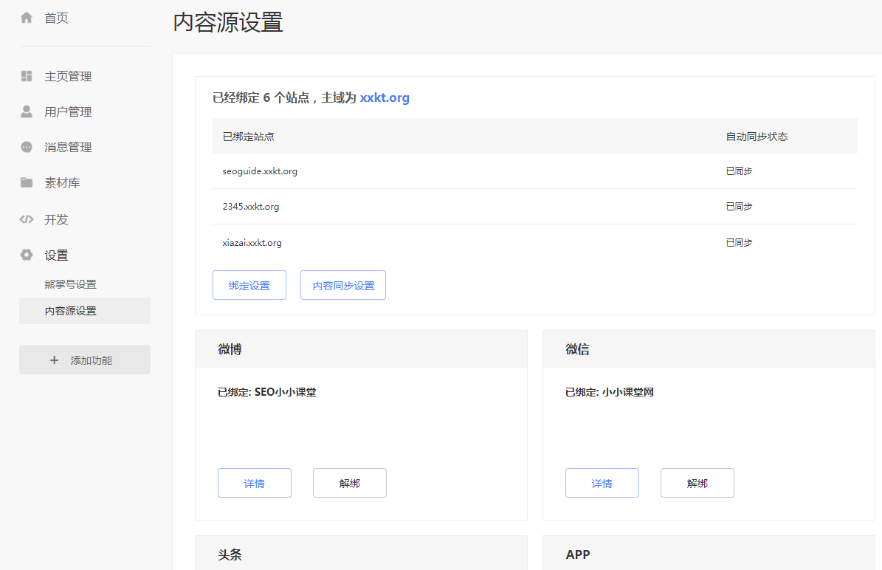Select seoguide.xxkt.org site row
Image resolution: width=882 pixels, height=570 pixels.
[x=534, y=171]
